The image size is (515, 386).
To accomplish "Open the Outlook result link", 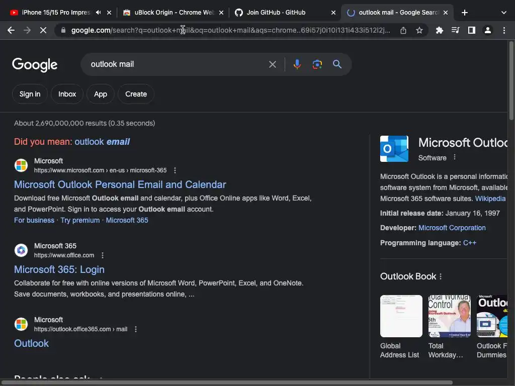I will (x=31, y=343).
